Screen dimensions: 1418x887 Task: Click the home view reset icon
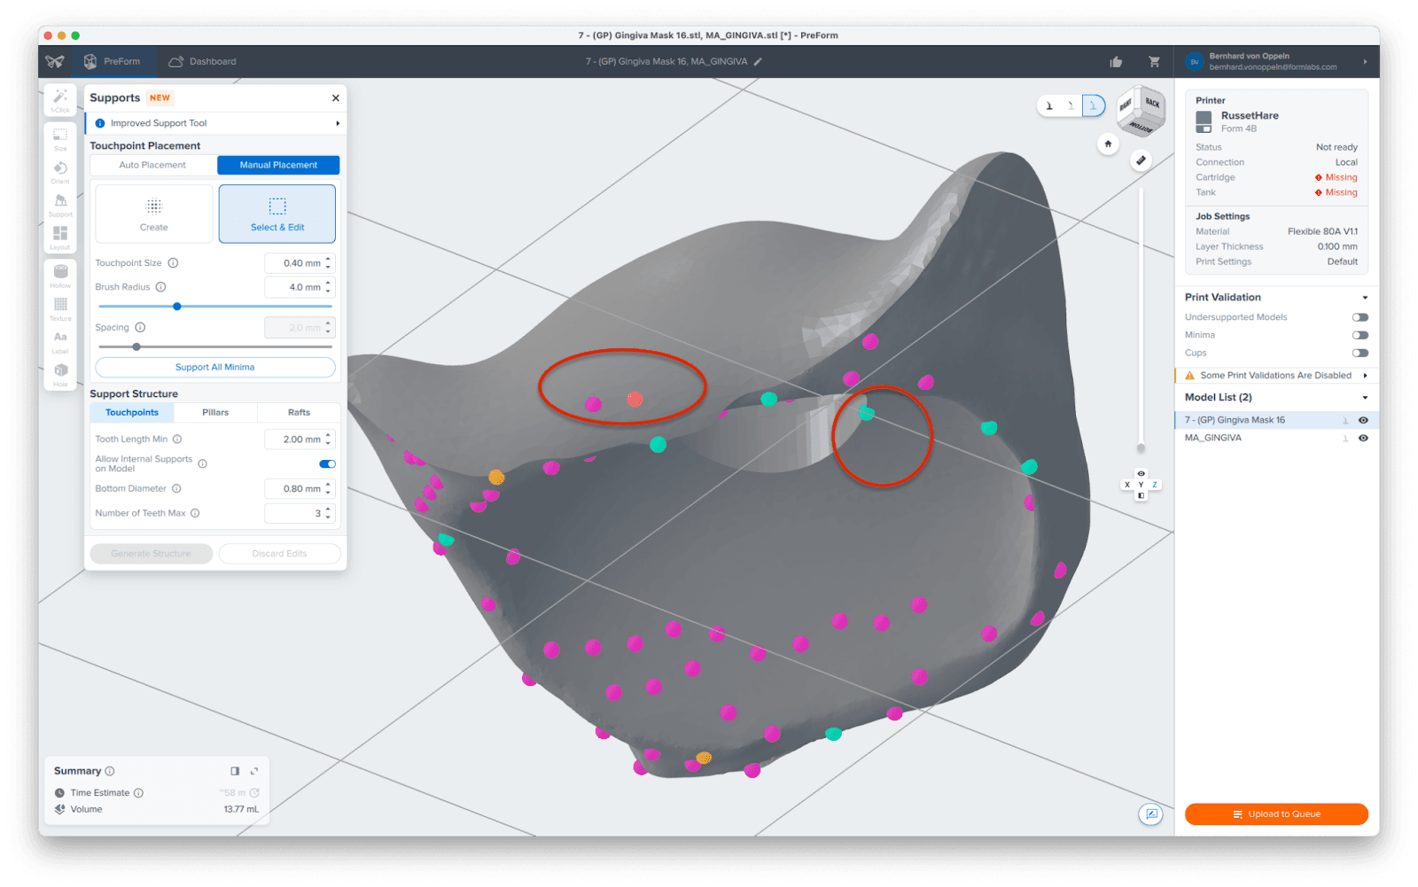click(1108, 144)
